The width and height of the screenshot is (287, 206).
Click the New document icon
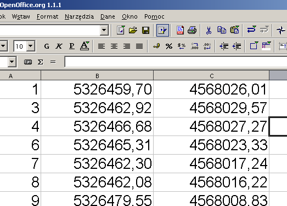click(x=121, y=30)
